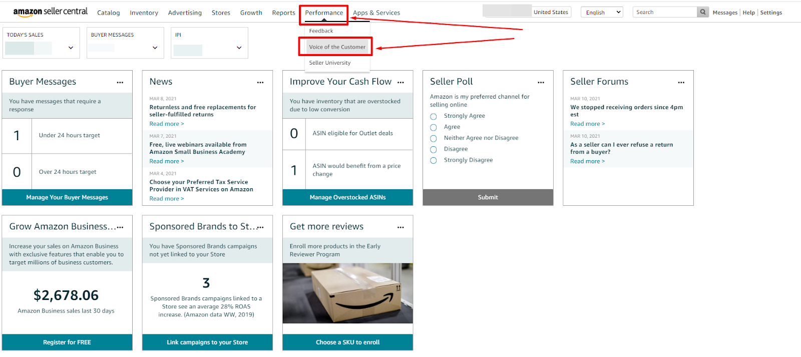
Task: Click ASIN eligible for Outlet deals row
Action: point(347,134)
